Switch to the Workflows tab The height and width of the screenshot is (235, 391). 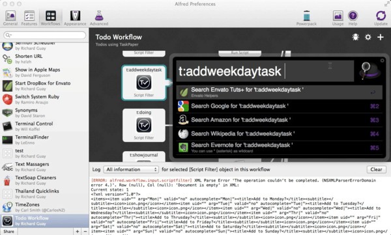[50, 18]
